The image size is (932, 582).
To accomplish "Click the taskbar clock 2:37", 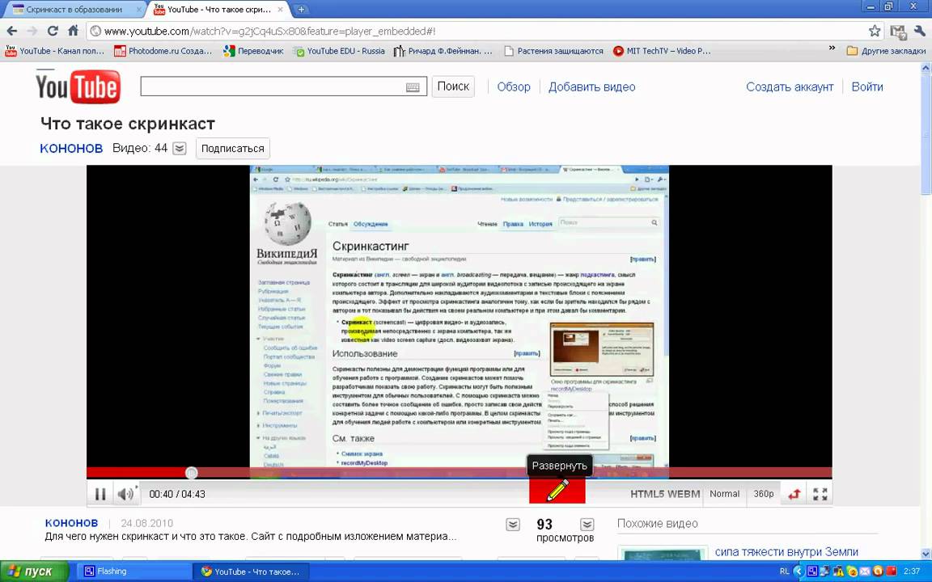I will 912,571.
